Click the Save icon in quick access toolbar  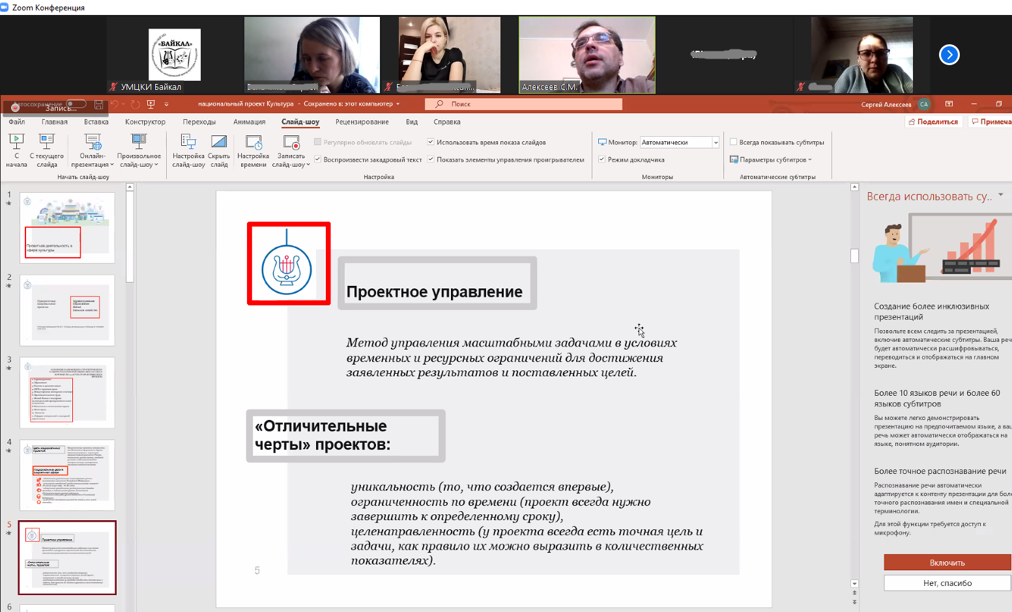coord(98,104)
